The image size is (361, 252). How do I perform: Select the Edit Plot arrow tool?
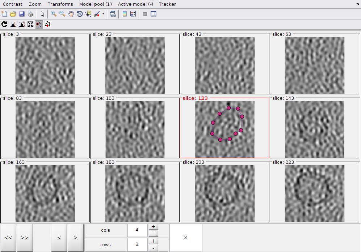click(42, 14)
